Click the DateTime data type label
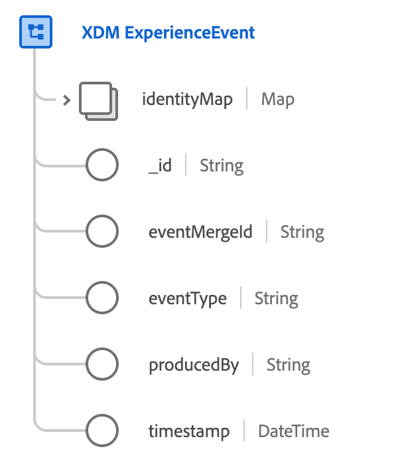Image resolution: width=402 pixels, height=473 pixels. tap(294, 430)
